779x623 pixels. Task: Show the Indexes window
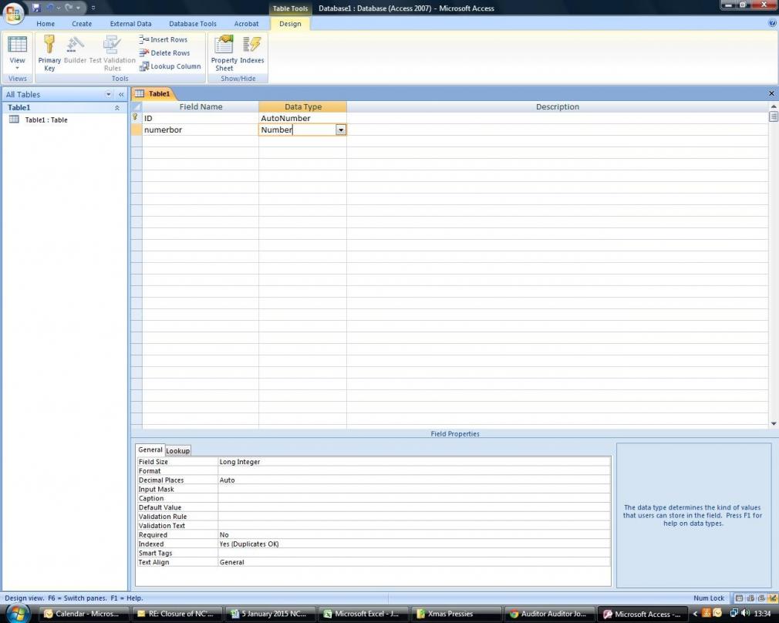pyautogui.click(x=252, y=49)
